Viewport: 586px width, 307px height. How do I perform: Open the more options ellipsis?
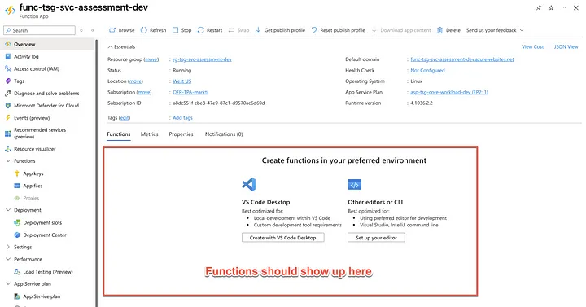tap(563, 7)
